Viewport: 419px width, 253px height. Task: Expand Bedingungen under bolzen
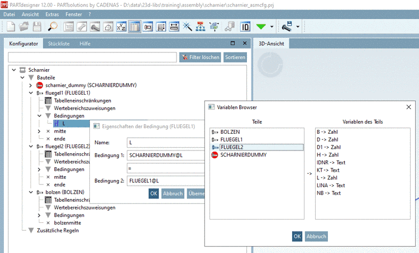click(39, 215)
